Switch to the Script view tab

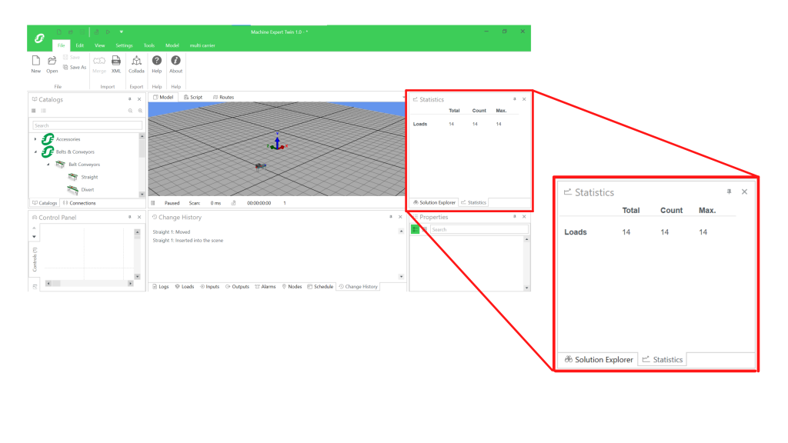click(x=193, y=98)
